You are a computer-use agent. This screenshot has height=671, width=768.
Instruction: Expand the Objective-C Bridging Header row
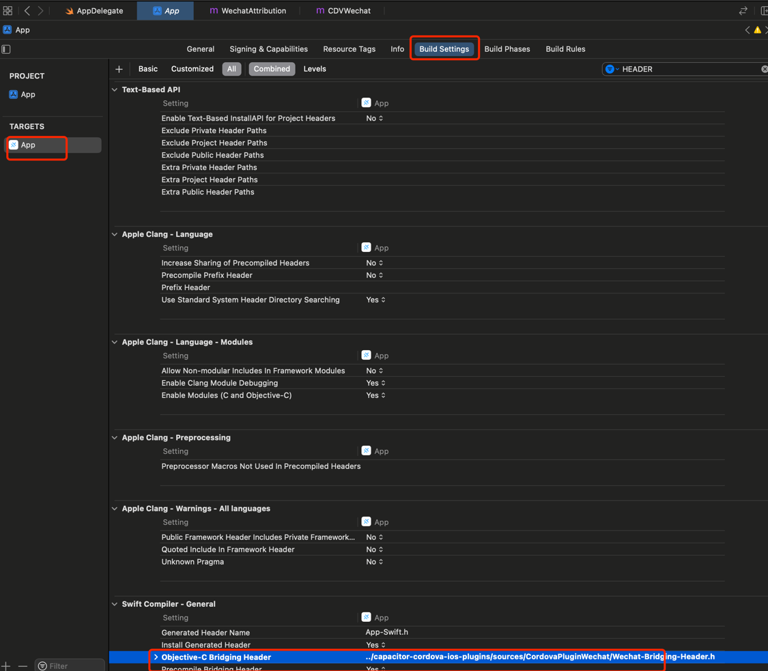point(156,657)
